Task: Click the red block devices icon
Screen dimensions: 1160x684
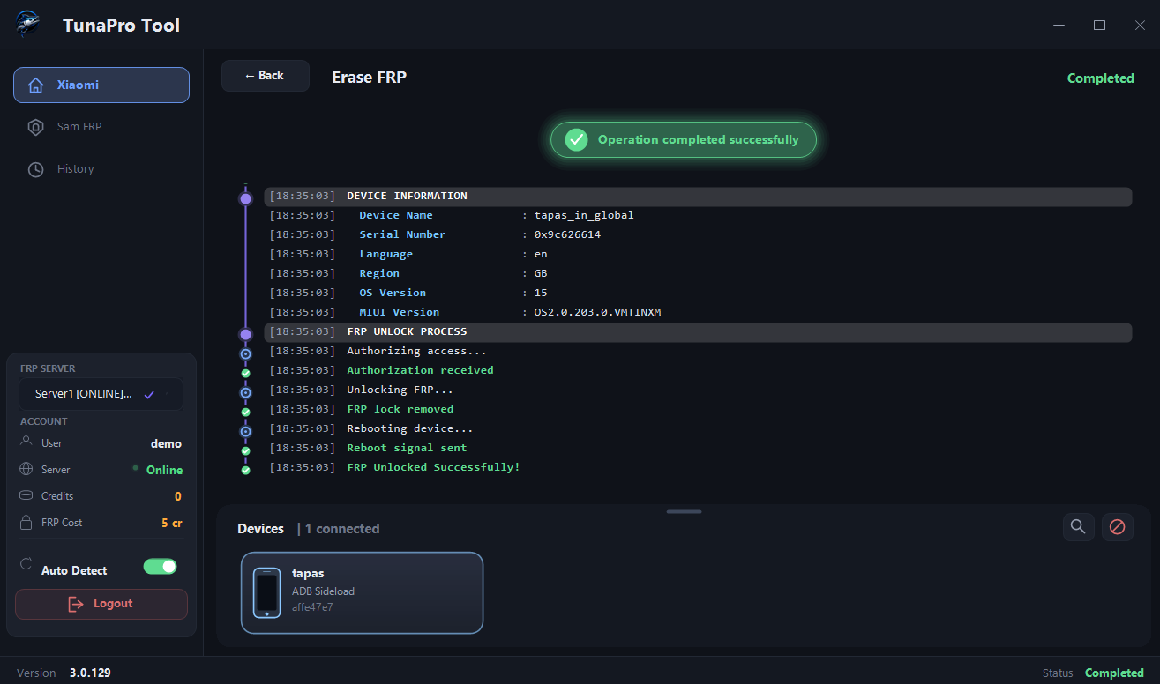Action: click(x=1118, y=527)
